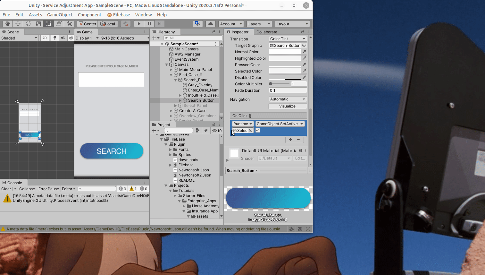Toggle 2D scene view mode
The width and height of the screenshot is (485, 275).
tap(45, 38)
